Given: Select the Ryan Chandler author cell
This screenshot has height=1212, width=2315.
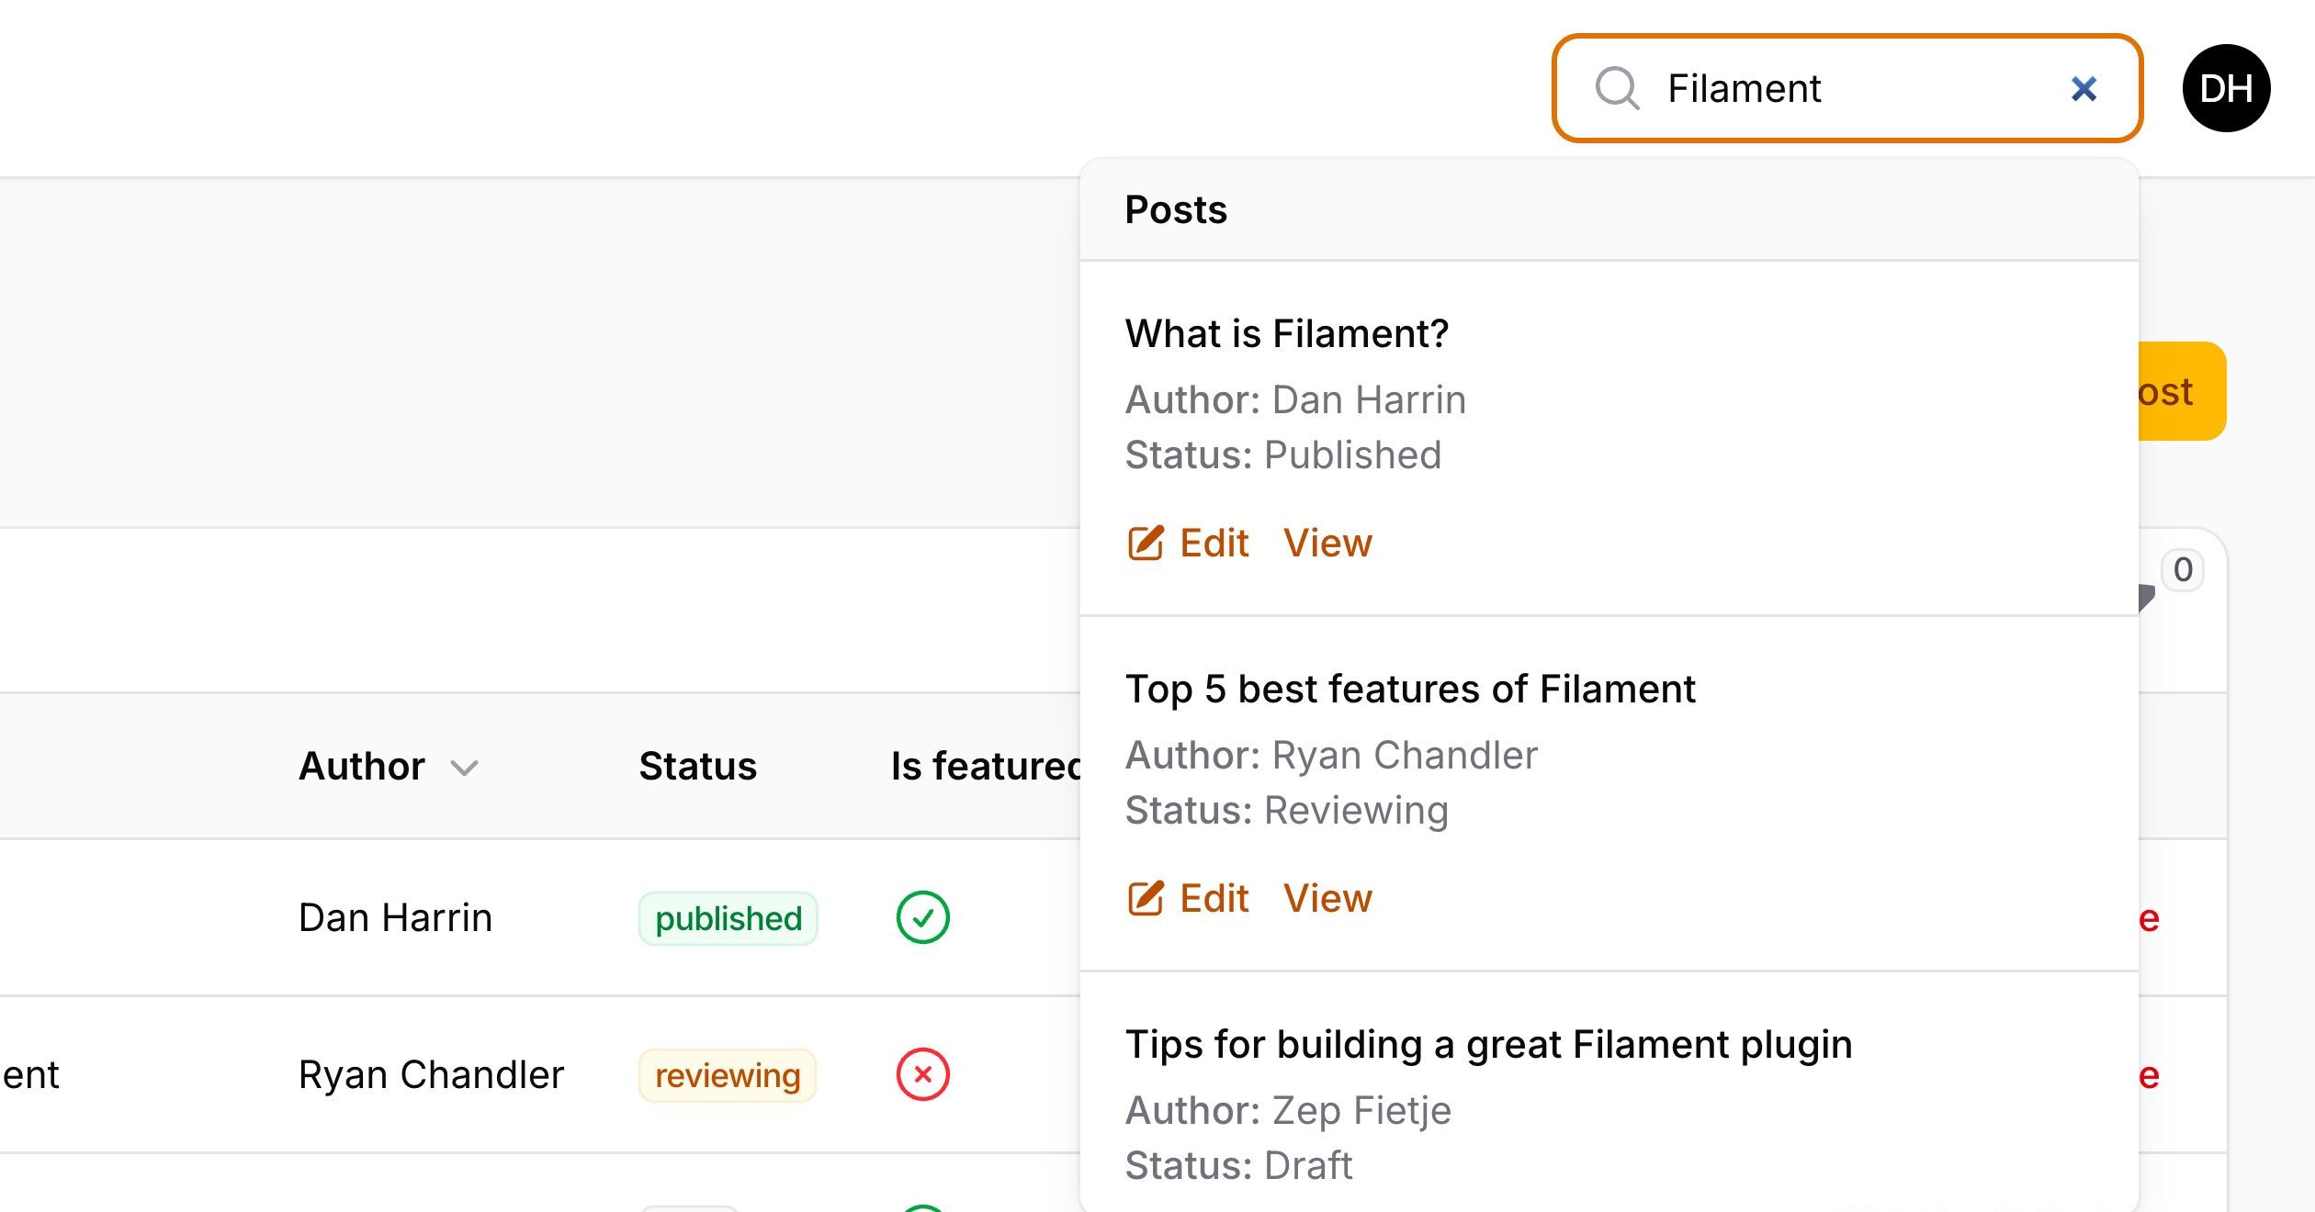Looking at the screenshot, I should (431, 1074).
